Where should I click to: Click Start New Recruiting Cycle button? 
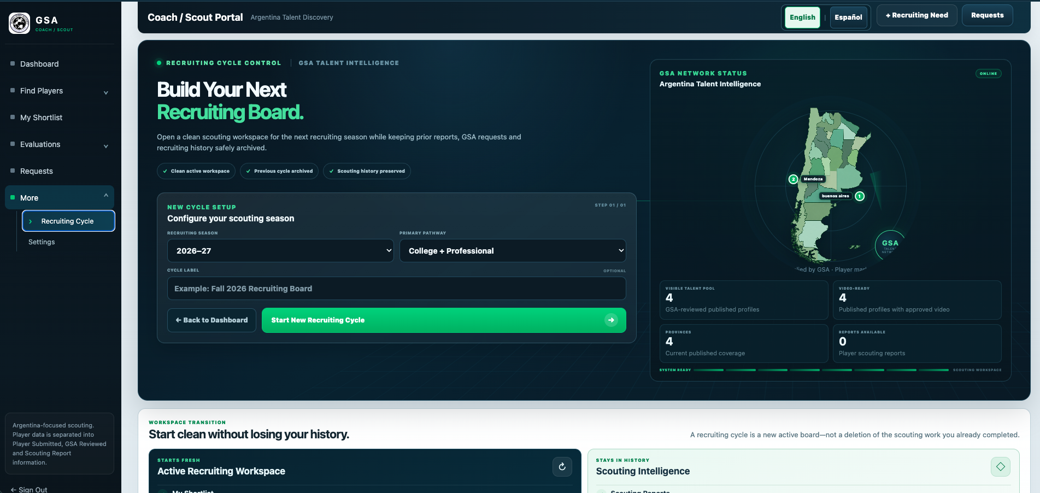pyautogui.click(x=444, y=320)
